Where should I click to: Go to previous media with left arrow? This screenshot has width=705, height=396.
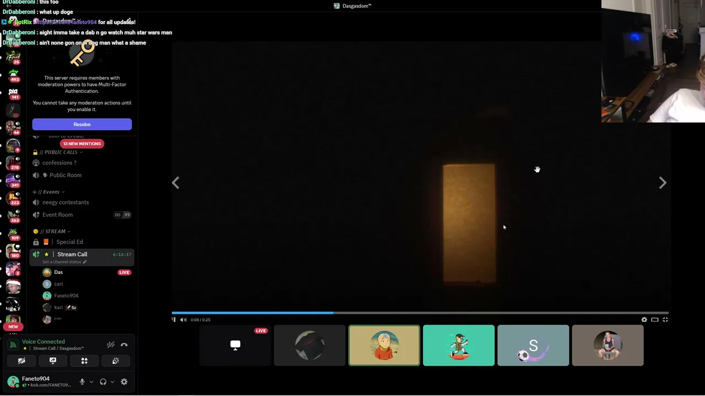[175, 183]
